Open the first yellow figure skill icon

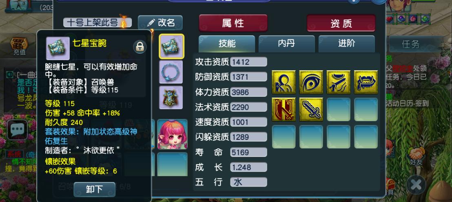pos(284,82)
